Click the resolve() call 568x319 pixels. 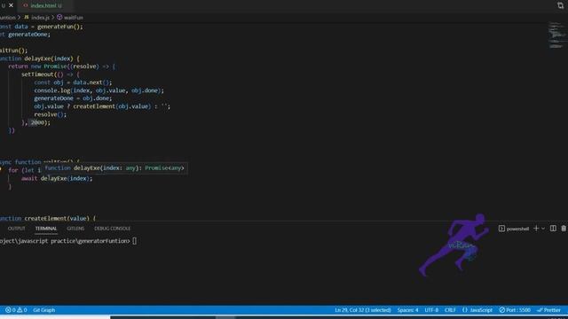click(51, 114)
